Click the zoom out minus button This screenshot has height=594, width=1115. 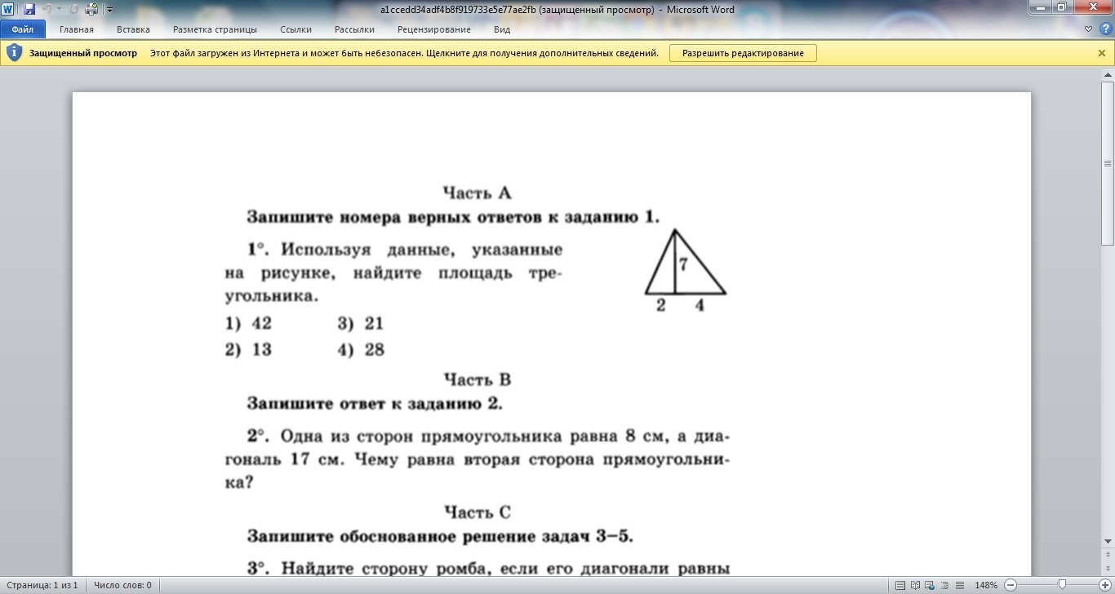(x=1010, y=585)
